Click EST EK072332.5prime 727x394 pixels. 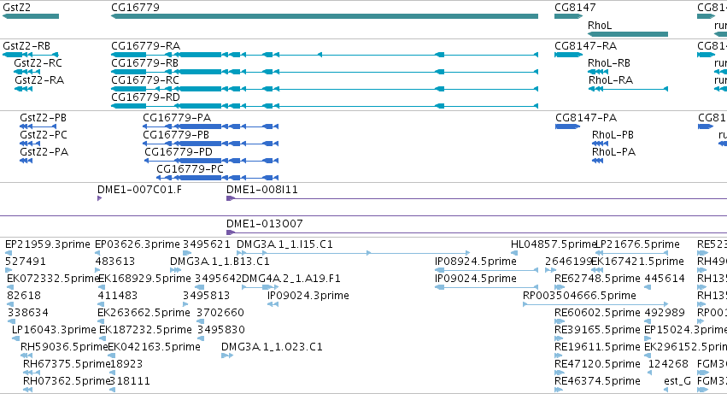tap(10, 287)
